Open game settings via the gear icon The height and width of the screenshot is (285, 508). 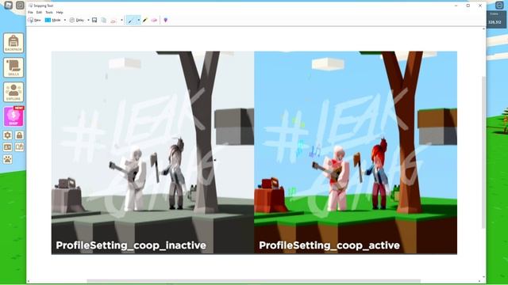point(8,135)
